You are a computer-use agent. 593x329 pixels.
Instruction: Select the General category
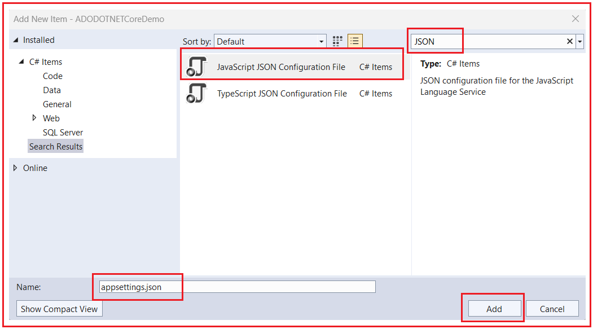click(57, 104)
